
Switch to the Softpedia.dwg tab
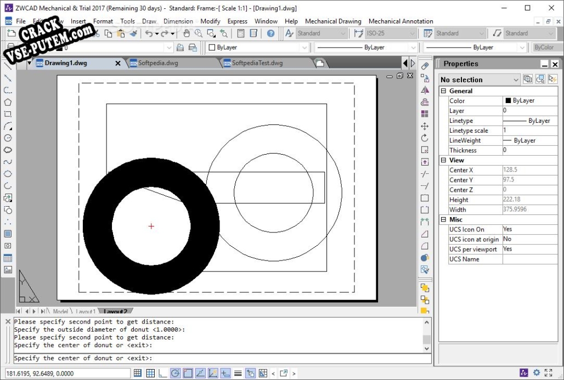click(158, 63)
